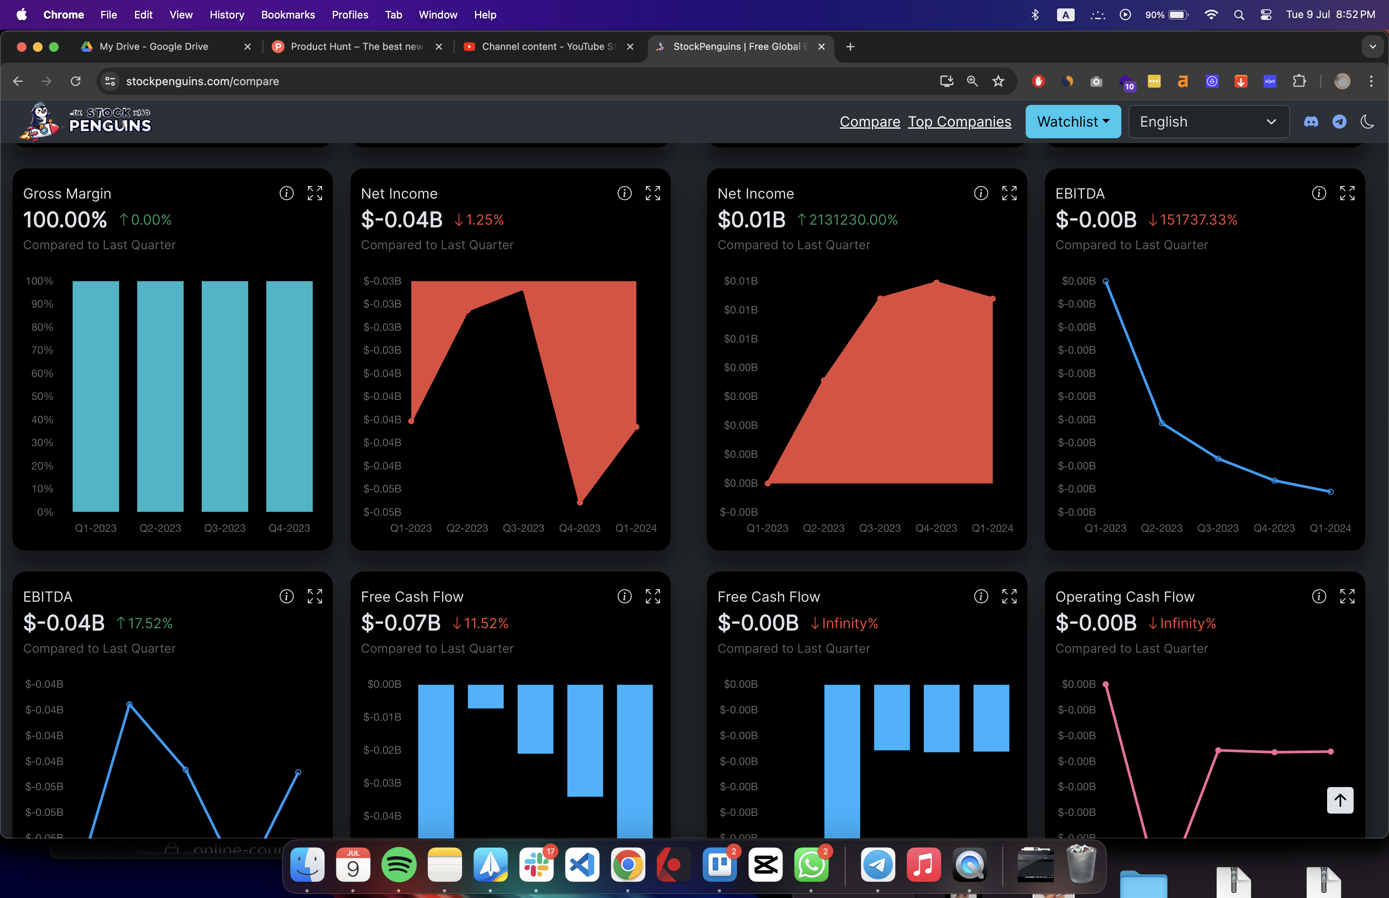
Task: Open Chrome extensions puzzle icon
Action: coord(1299,81)
